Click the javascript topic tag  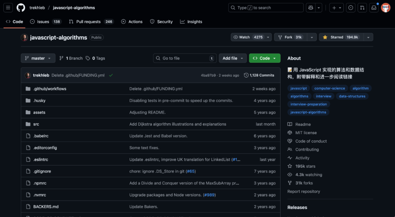(x=298, y=88)
